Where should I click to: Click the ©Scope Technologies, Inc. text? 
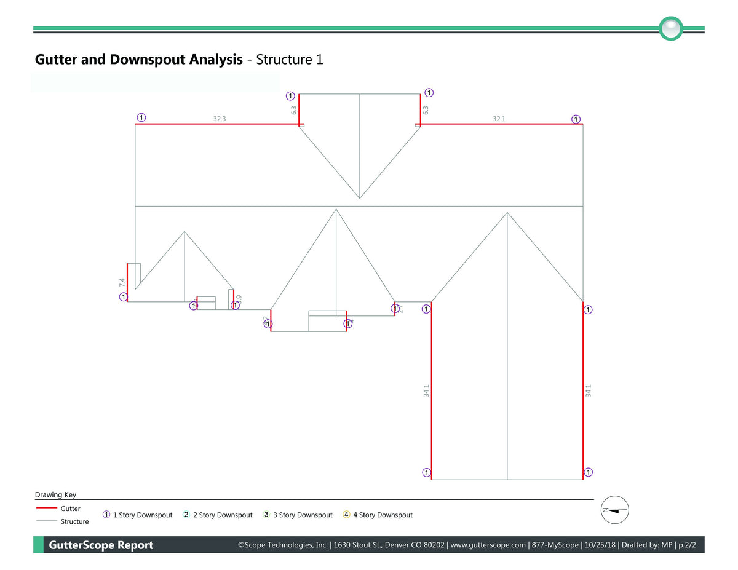282,545
